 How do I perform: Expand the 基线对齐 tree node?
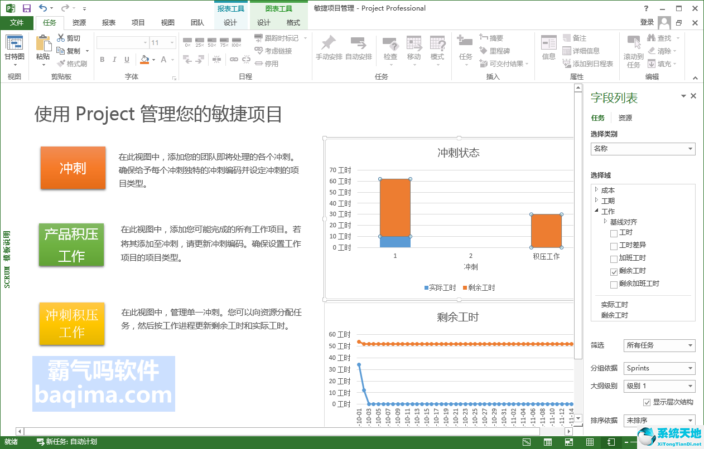605,222
